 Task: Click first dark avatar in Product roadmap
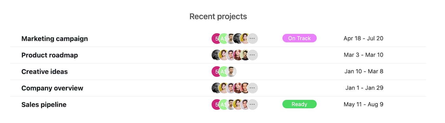click(x=216, y=55)
